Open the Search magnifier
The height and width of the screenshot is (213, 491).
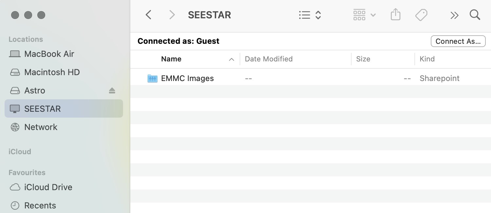click(x=475, y=15)
